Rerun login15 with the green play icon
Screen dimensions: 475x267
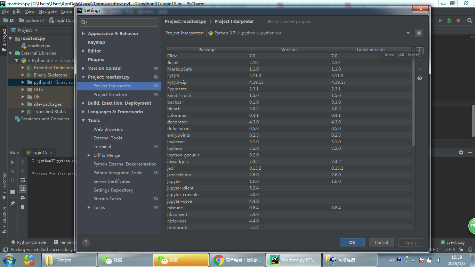(x=12, y=162)
